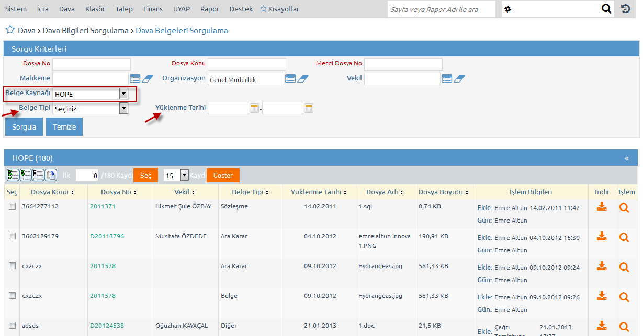Open the UYAP menu
The width and height of the screenshot is (643, 336).
point(182,9)
